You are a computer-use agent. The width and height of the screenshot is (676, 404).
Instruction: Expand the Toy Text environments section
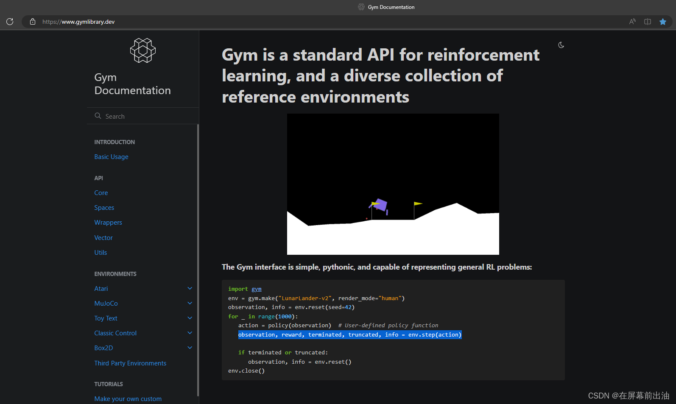coord(190,318)
